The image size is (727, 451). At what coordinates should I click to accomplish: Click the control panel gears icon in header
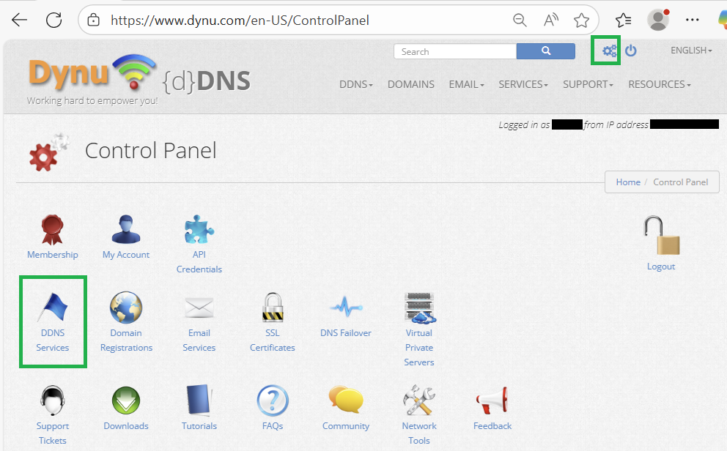pos(609,51)
